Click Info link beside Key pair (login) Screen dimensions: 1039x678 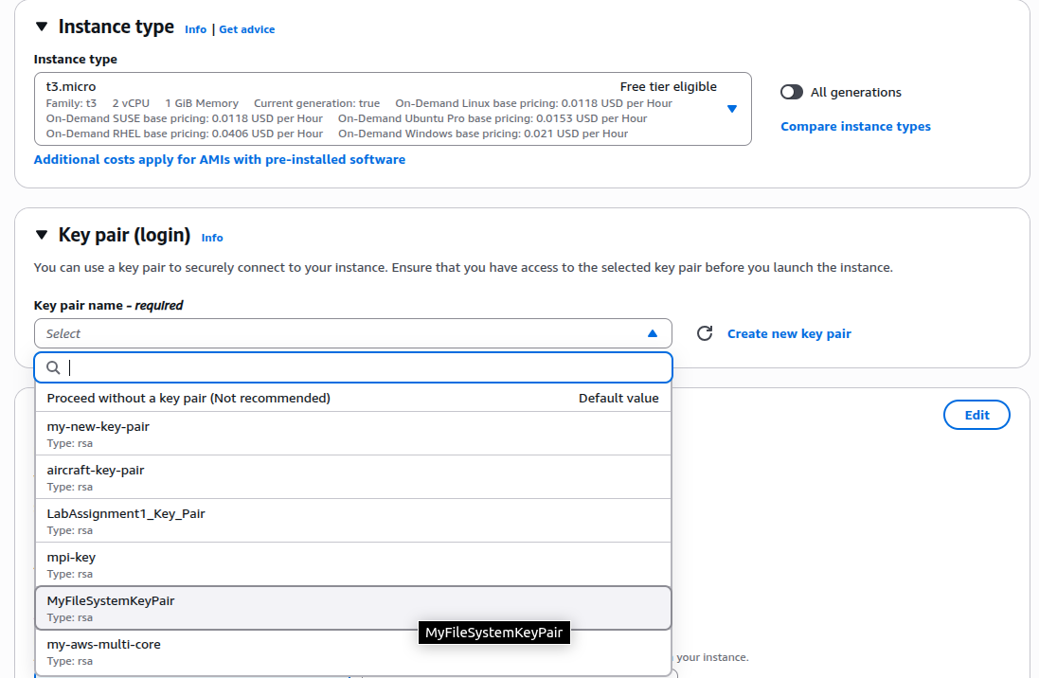[212, 238]
